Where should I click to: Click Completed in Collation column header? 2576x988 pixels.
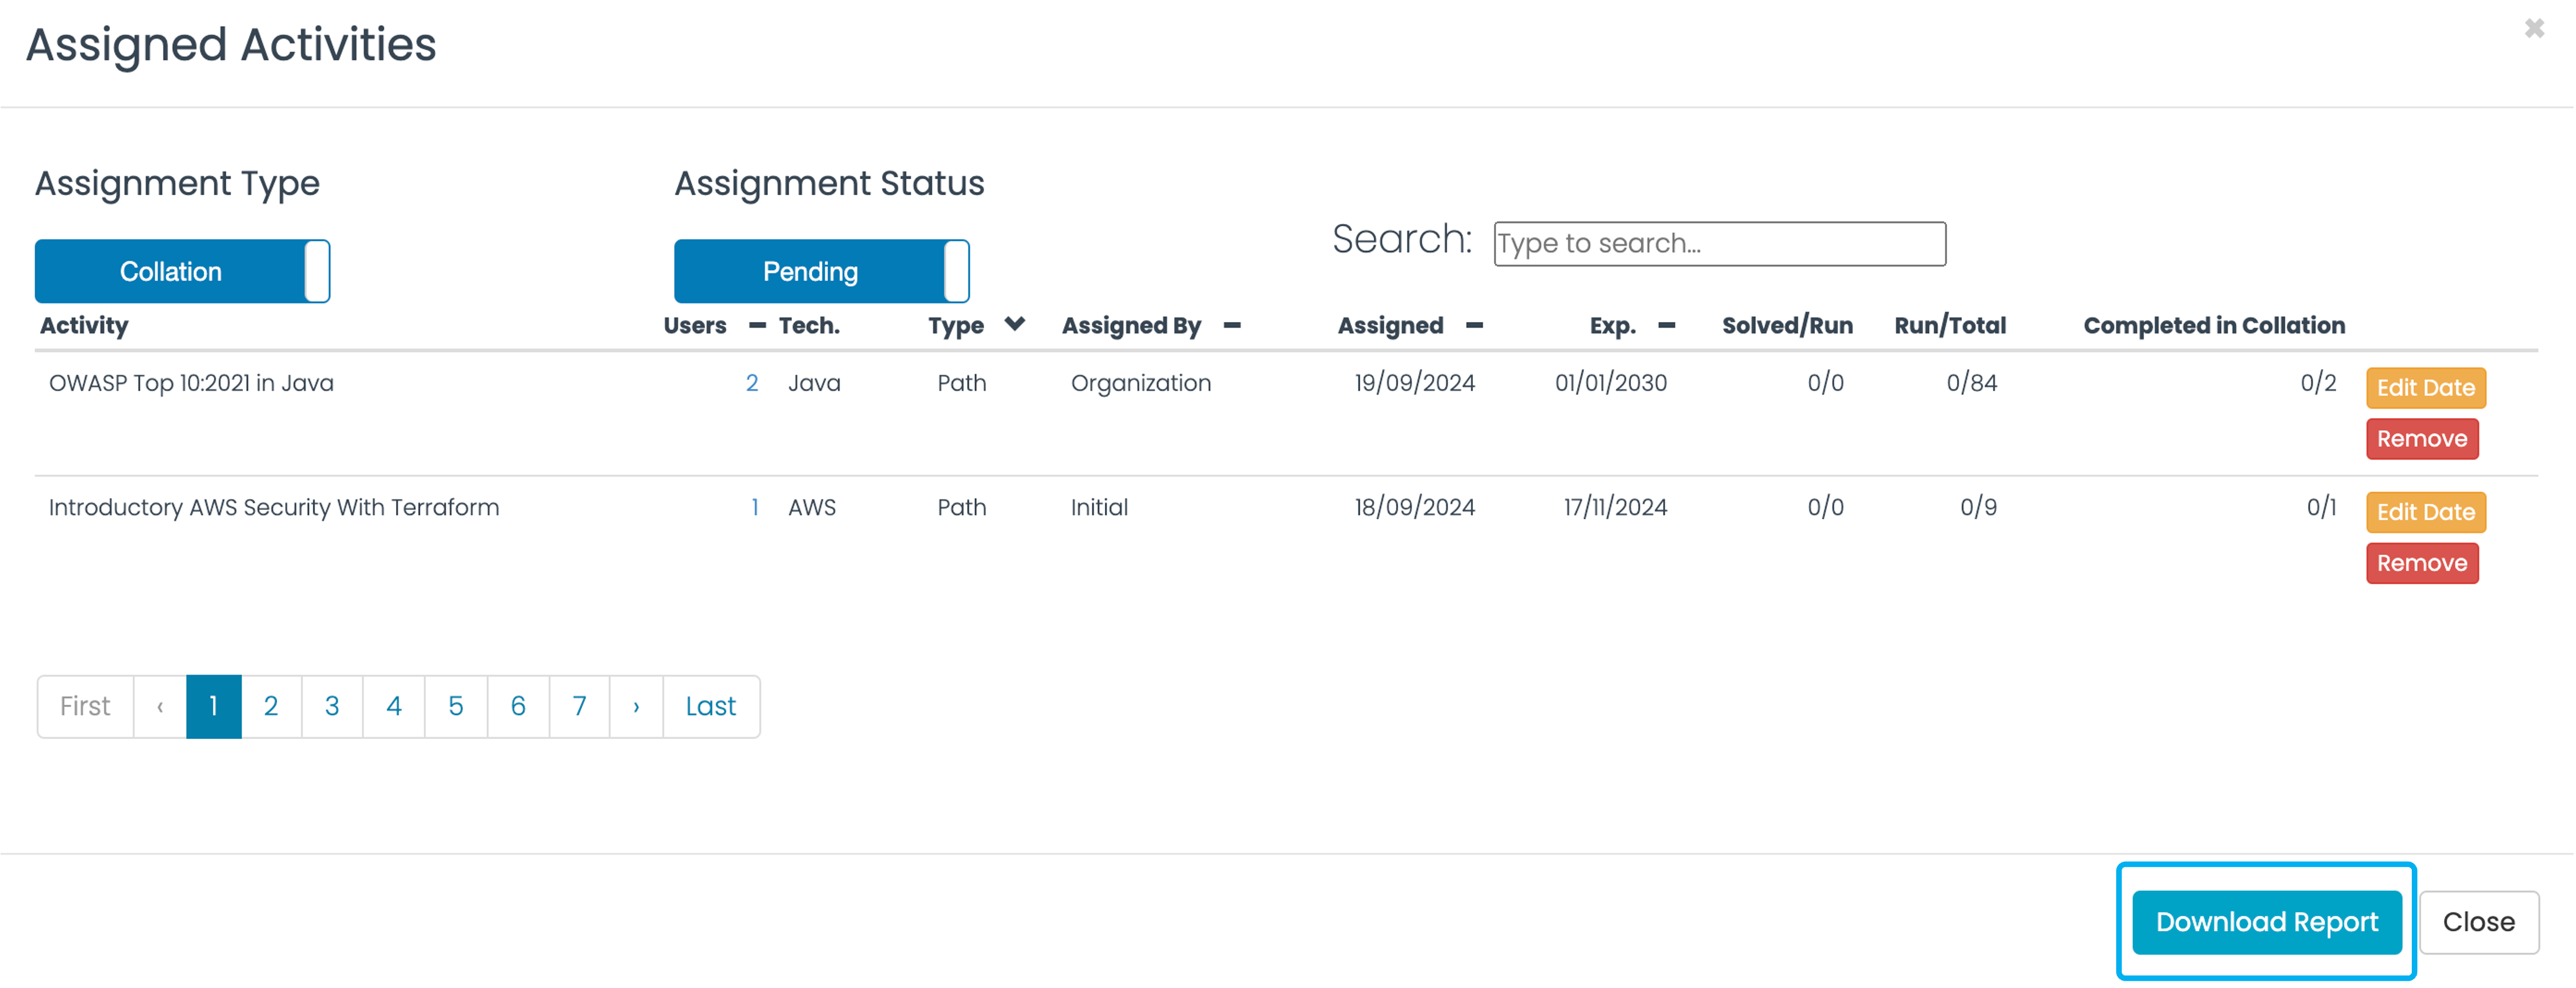point(2214,325)
